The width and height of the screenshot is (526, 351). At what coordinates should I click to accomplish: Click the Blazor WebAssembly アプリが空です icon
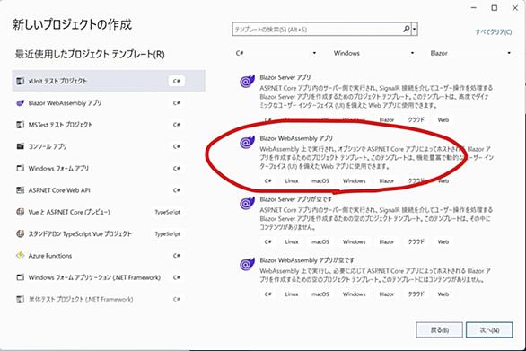click(x=247, y=265)
